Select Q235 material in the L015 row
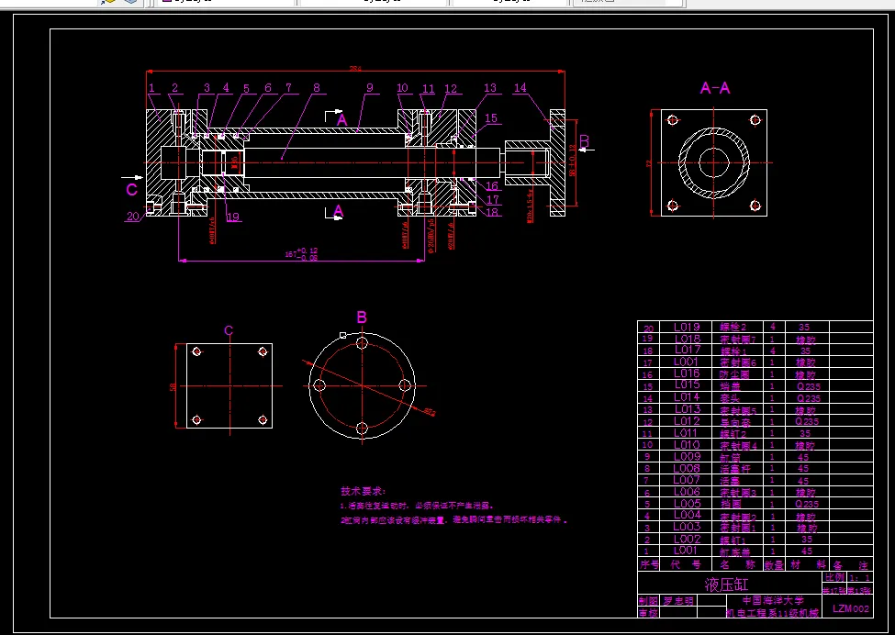This screenshot has width=895, height=635. (x=808, y=386)
